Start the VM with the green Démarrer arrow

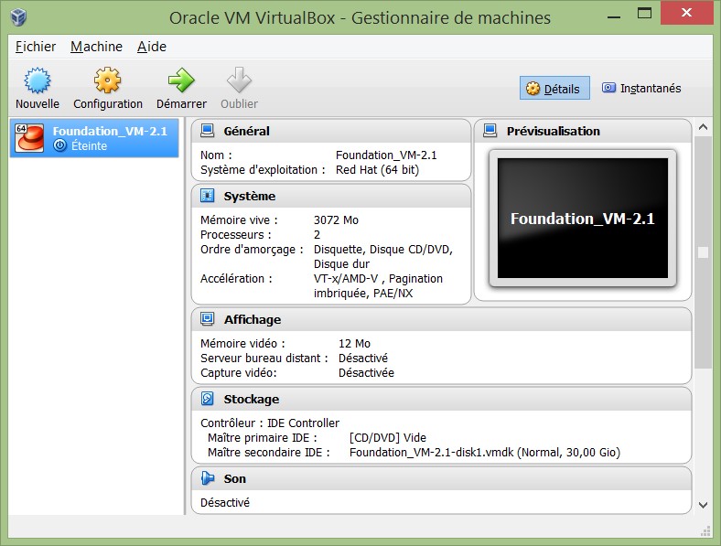[x=181, y=80]
